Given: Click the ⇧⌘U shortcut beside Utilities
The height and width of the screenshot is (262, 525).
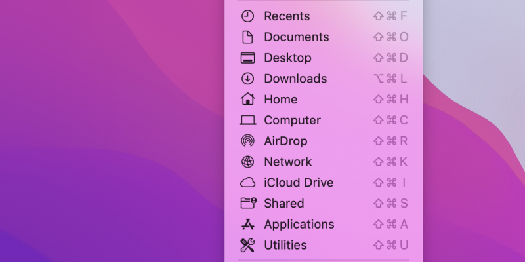Looking at the screenshot, I should (x=390, y=245).
